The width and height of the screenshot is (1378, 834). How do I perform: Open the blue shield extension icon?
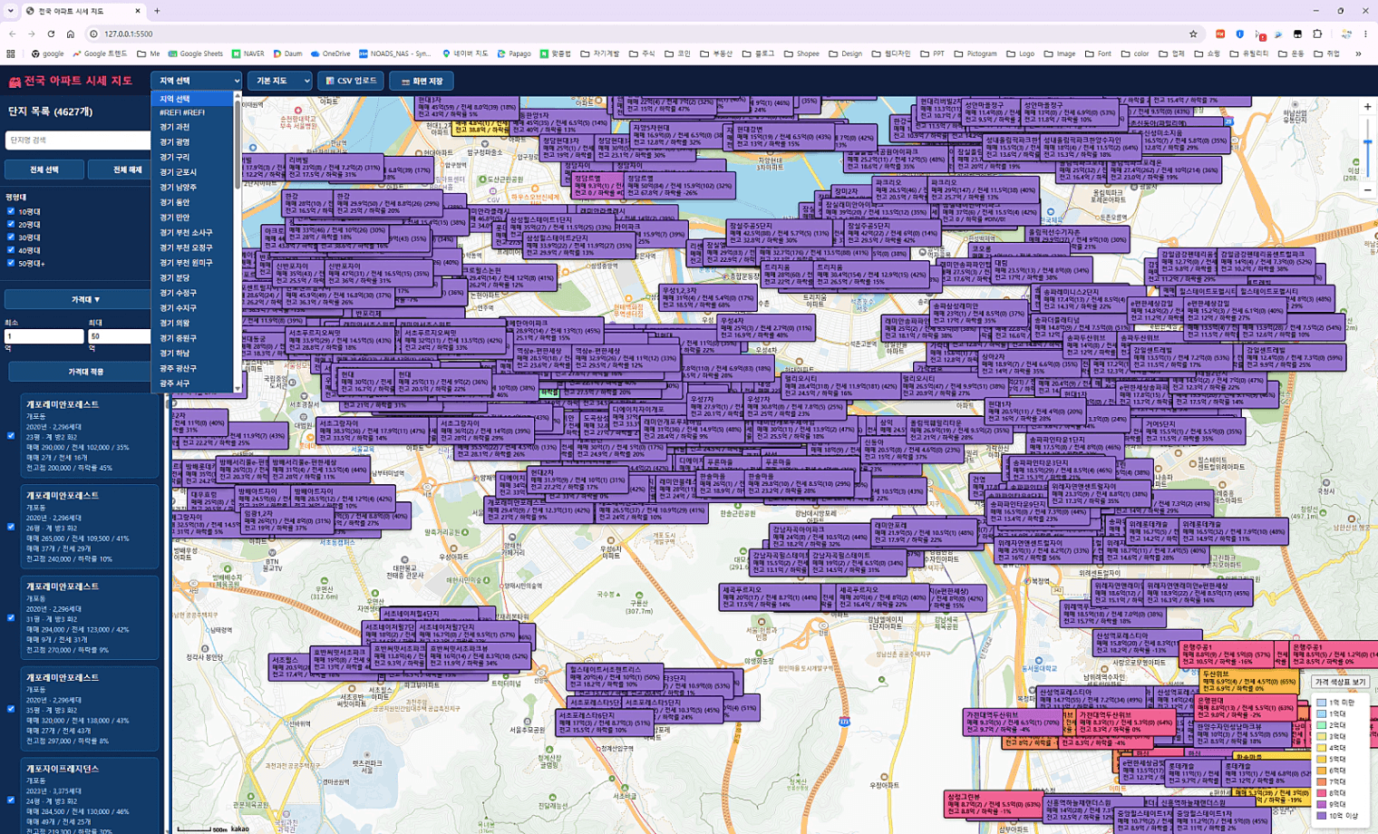click(1240, 34)
